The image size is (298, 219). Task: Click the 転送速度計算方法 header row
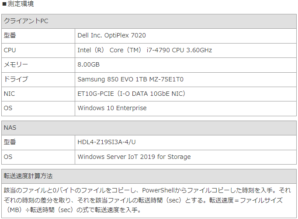[149, 176]
